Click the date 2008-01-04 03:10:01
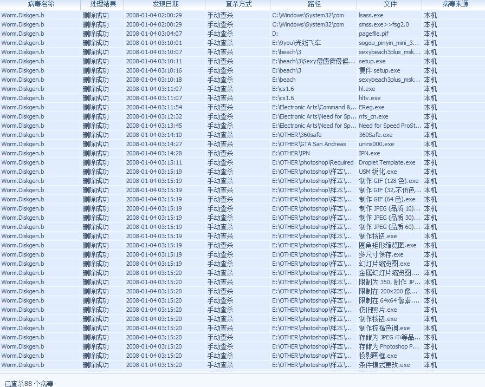 154,43
